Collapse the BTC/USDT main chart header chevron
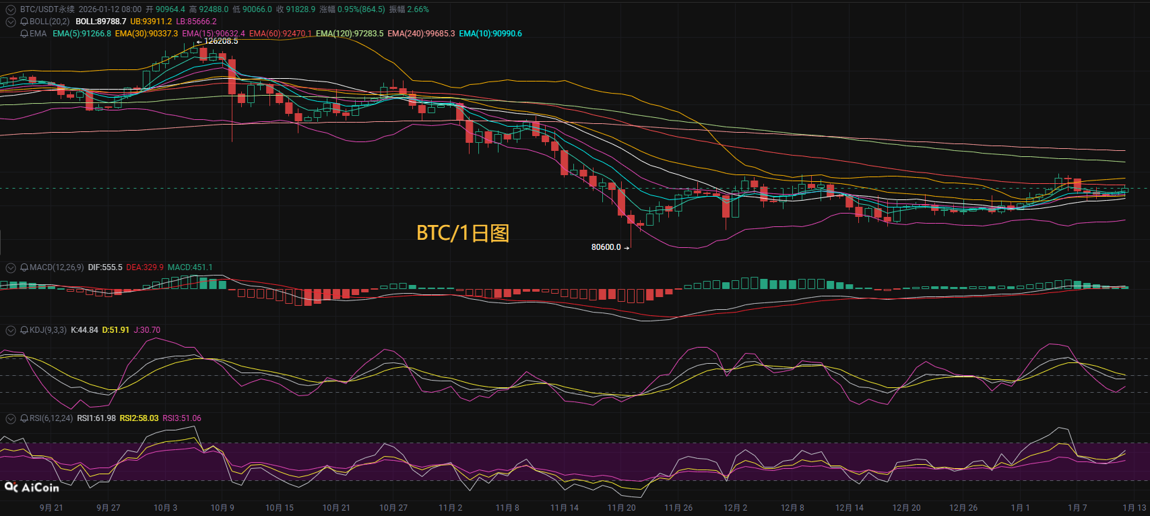This screenshot has width=1150, height=516. click(x=11, y=9)
